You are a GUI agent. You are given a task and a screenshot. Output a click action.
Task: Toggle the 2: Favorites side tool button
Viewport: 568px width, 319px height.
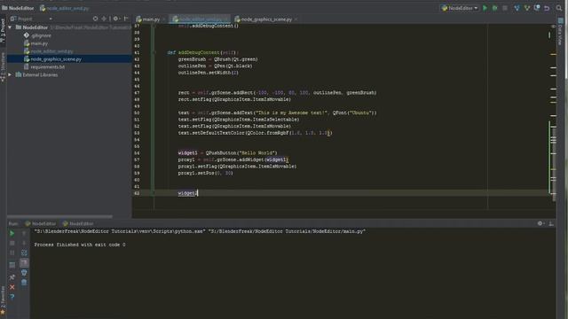point(3,300)
